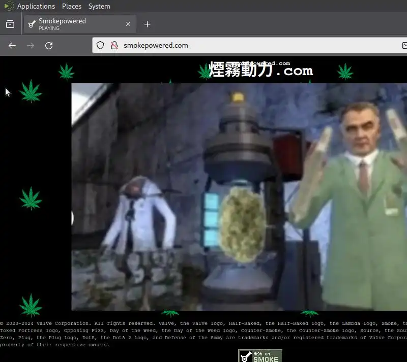
Task: Click the 煙霧動力.com site heading
Action: point(260,70)
